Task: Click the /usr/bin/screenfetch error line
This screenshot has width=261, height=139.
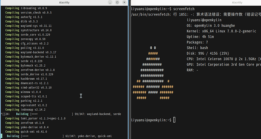Action: (196, 14)
